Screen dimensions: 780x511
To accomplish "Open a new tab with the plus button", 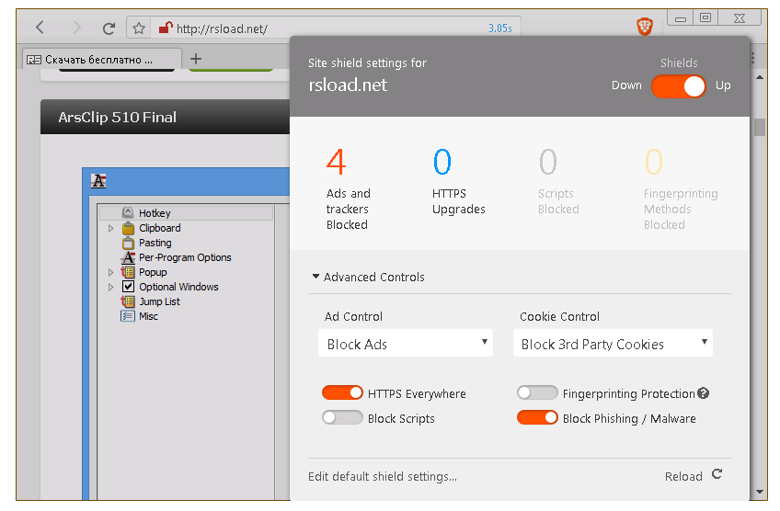I will pos(196,59).
